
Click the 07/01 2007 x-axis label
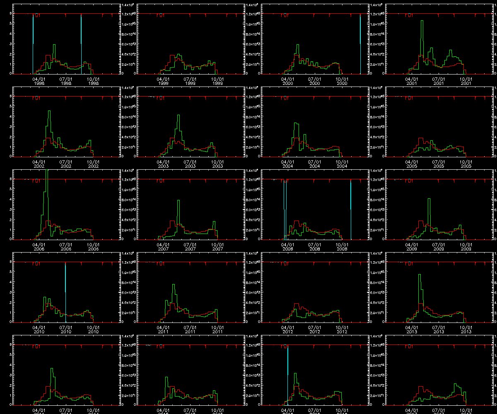click(x=190, y=247)
